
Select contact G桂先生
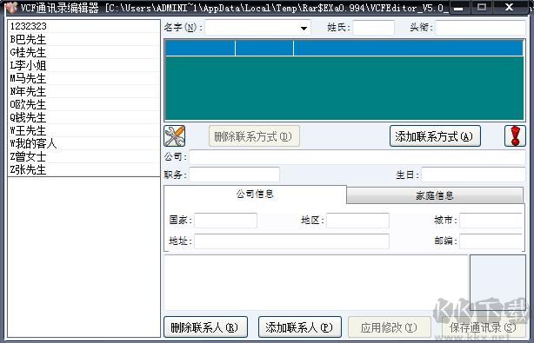click(83, 52)
